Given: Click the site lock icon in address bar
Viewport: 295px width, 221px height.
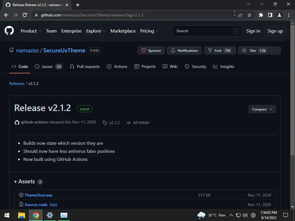Looking at the screenshot, I should (36, 15).
